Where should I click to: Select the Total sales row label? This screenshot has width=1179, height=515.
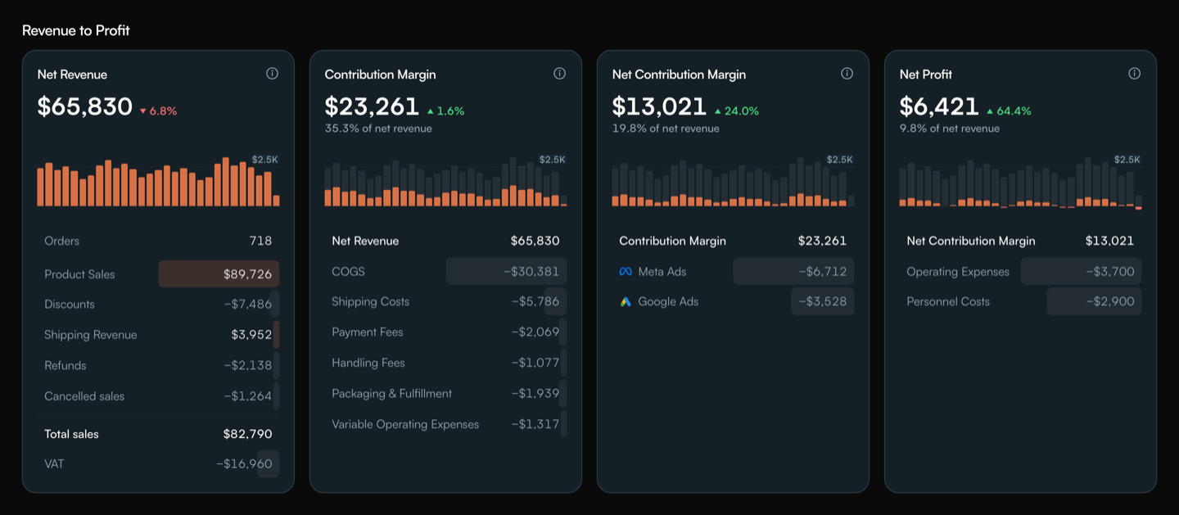point(71,434)
